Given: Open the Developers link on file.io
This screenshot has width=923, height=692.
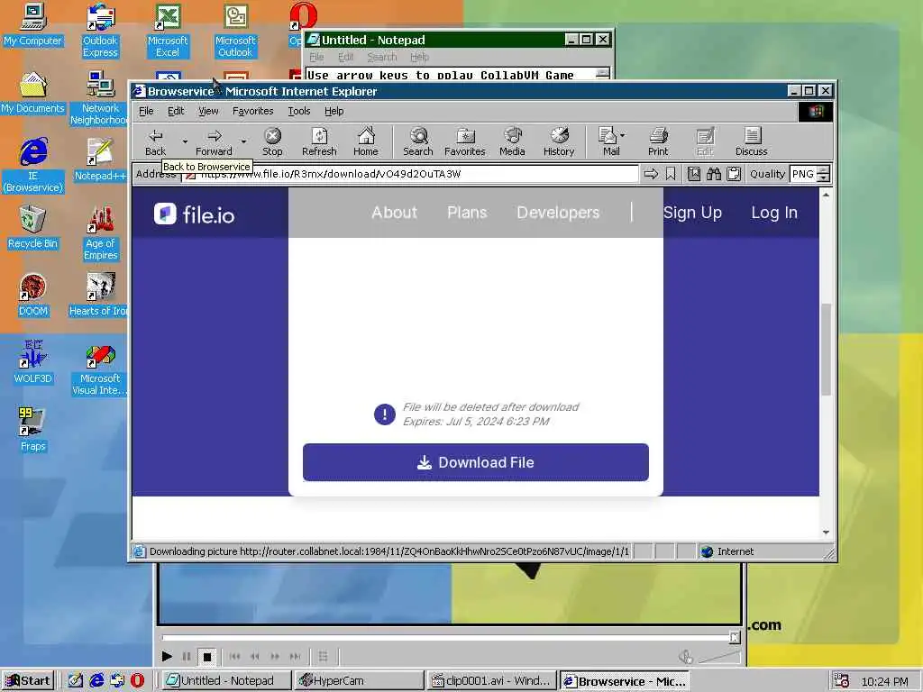Looking at the screenshot, I should click(558, 213).
